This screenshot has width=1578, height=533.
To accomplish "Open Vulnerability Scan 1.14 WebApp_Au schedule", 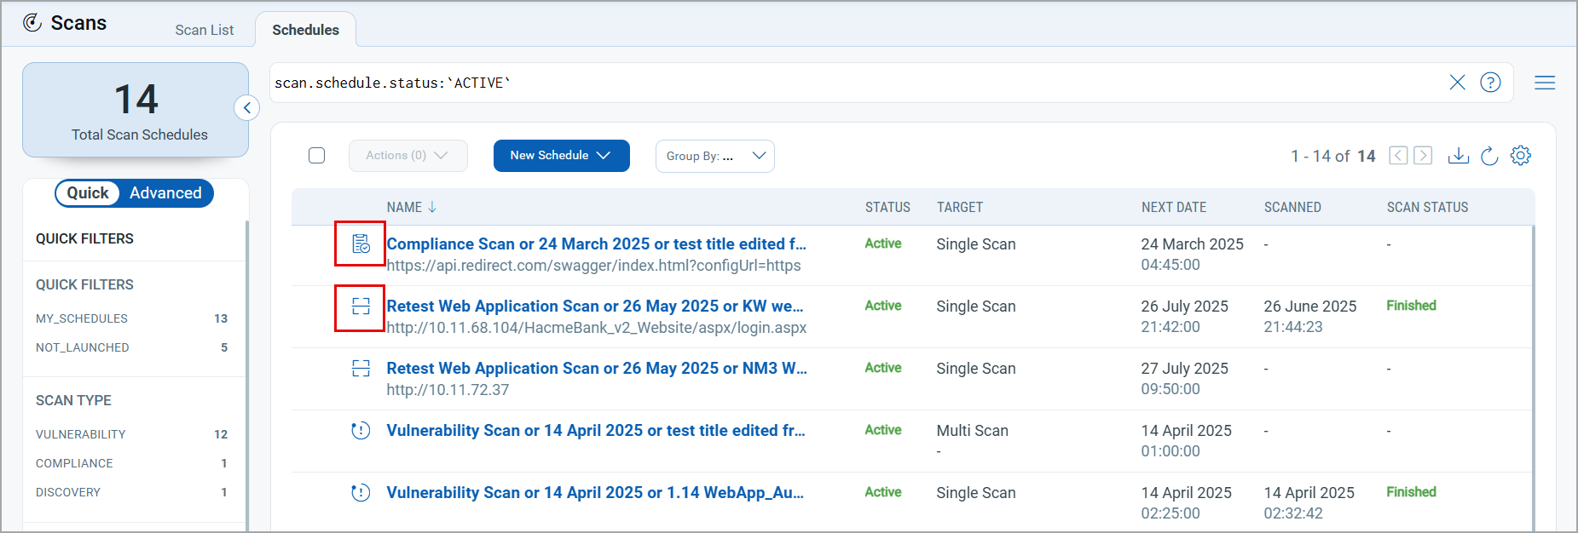I will point(595,493).
